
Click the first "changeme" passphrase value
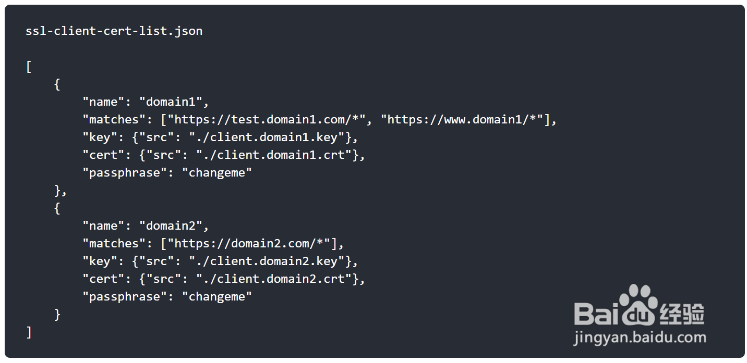point(216,172)
